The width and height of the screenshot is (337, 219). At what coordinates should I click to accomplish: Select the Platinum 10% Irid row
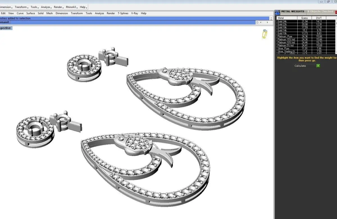pyautogui.click(x=306, y=42)
